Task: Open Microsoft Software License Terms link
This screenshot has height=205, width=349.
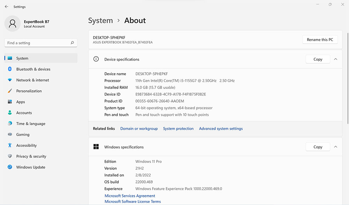Action: 133,202
